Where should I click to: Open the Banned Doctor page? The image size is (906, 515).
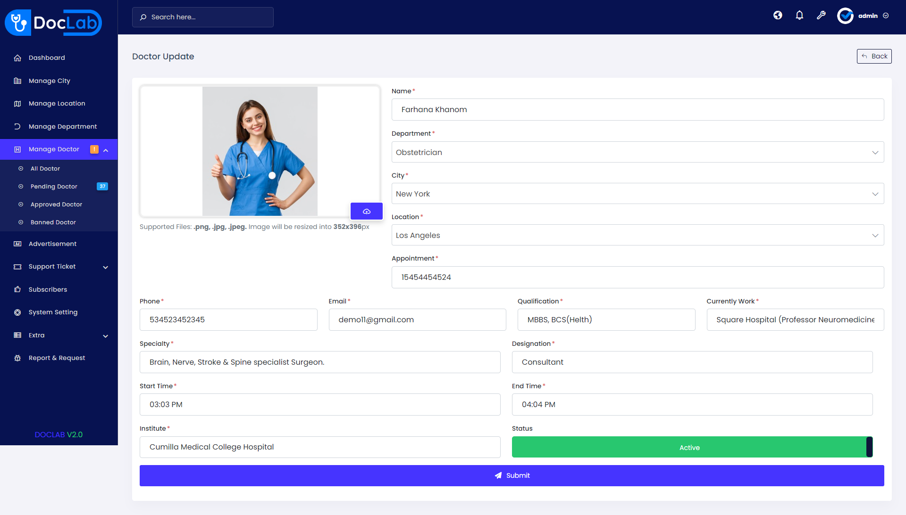click(x=52, y=222)
